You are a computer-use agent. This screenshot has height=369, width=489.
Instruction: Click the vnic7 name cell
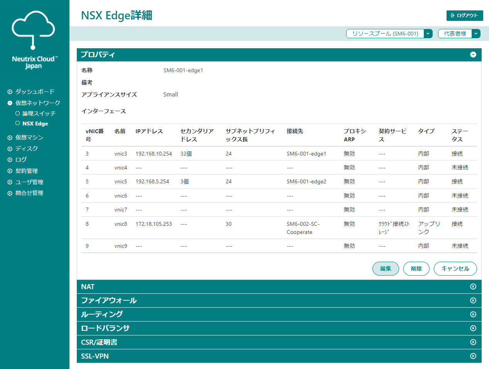121,210
